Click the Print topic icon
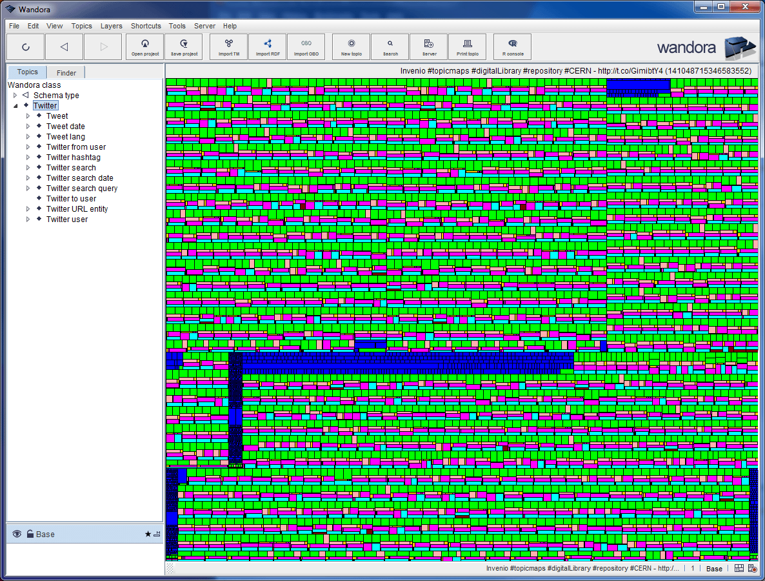Screen dimensions: 765x581 (468, 46)
